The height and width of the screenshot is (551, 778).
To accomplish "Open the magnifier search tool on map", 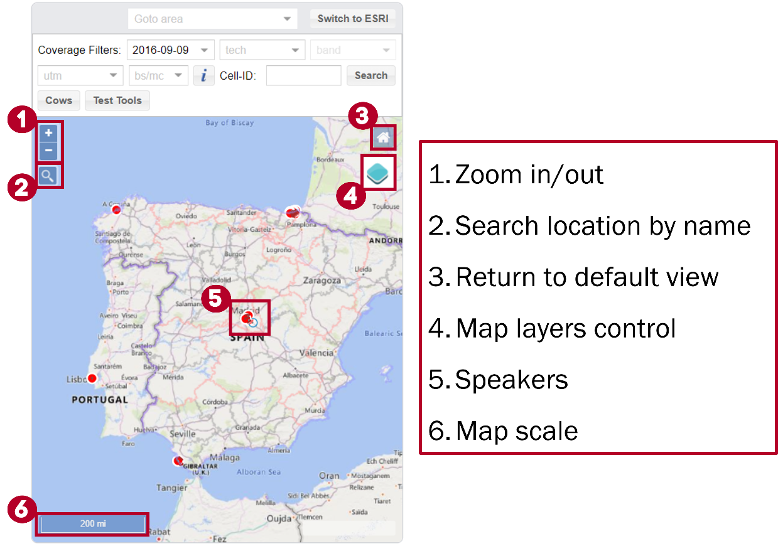I will coord(48,176).
